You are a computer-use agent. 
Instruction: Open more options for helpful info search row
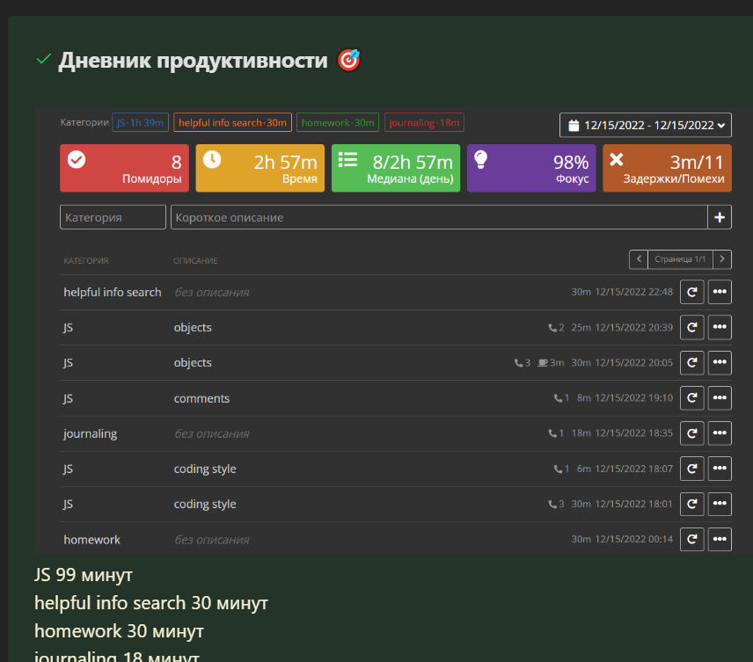click(x=720, y=292)
